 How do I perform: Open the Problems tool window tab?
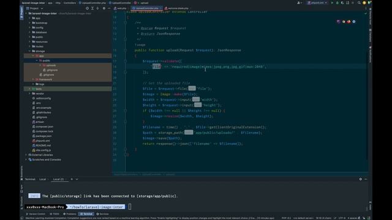pyautogui.click(x=69, y=214)
